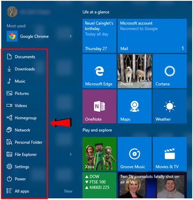Click the user account avatar picture
The height and width of the screenshot is (200, 193).
tap(12, 12)
